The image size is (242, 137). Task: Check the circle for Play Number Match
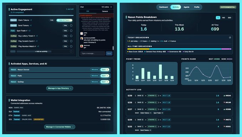click(x=71, y=46)
